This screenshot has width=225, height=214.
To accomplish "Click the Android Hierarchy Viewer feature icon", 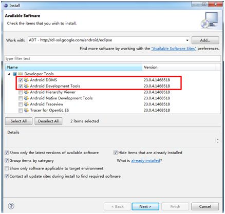I will tap(26, 92).
